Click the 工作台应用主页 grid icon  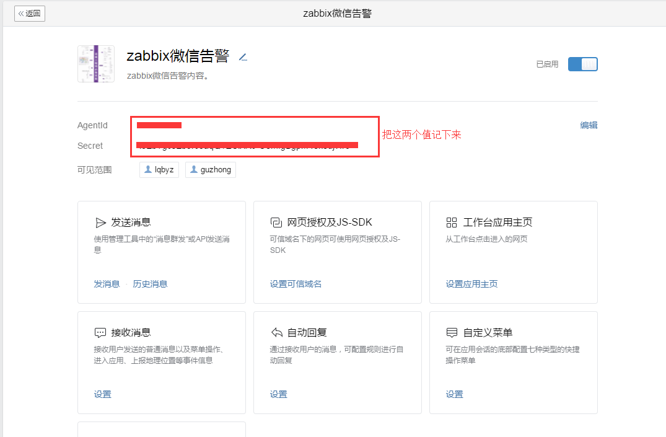(452, 223)
